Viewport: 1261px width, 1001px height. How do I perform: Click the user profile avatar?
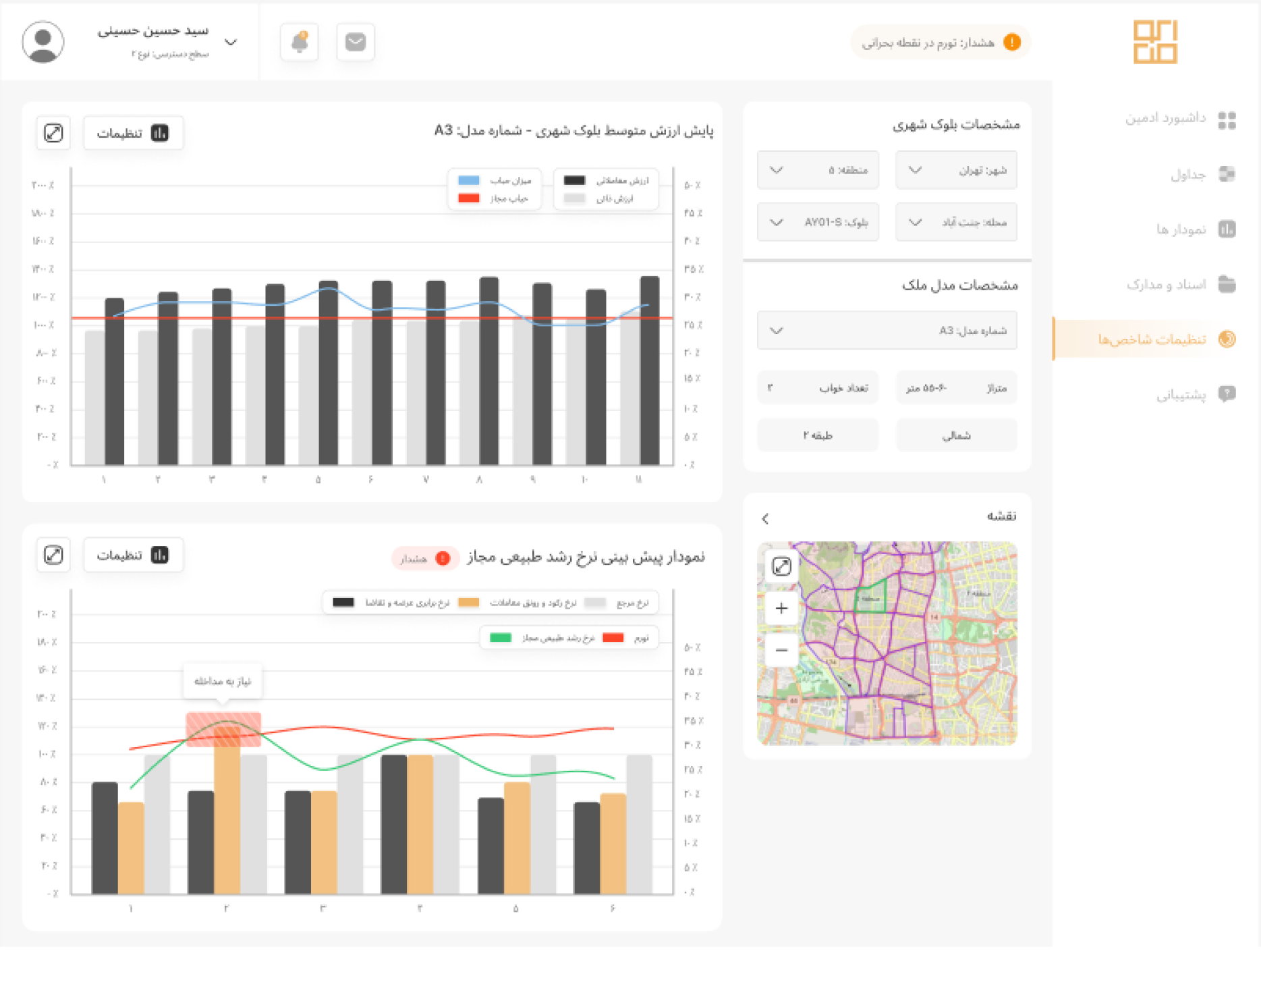point(43,42)
